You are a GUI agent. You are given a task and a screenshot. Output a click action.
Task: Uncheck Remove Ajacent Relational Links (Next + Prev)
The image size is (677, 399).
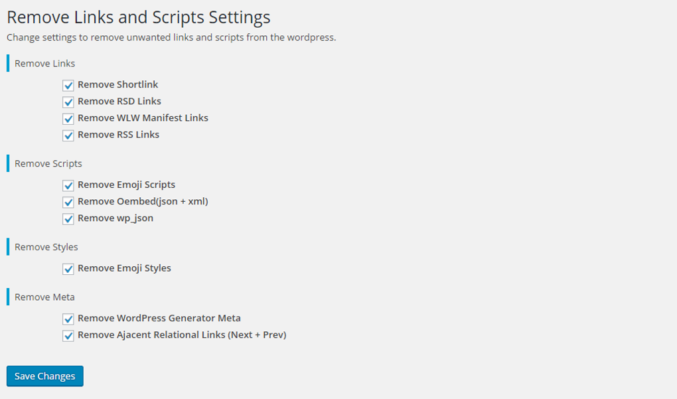68,336
